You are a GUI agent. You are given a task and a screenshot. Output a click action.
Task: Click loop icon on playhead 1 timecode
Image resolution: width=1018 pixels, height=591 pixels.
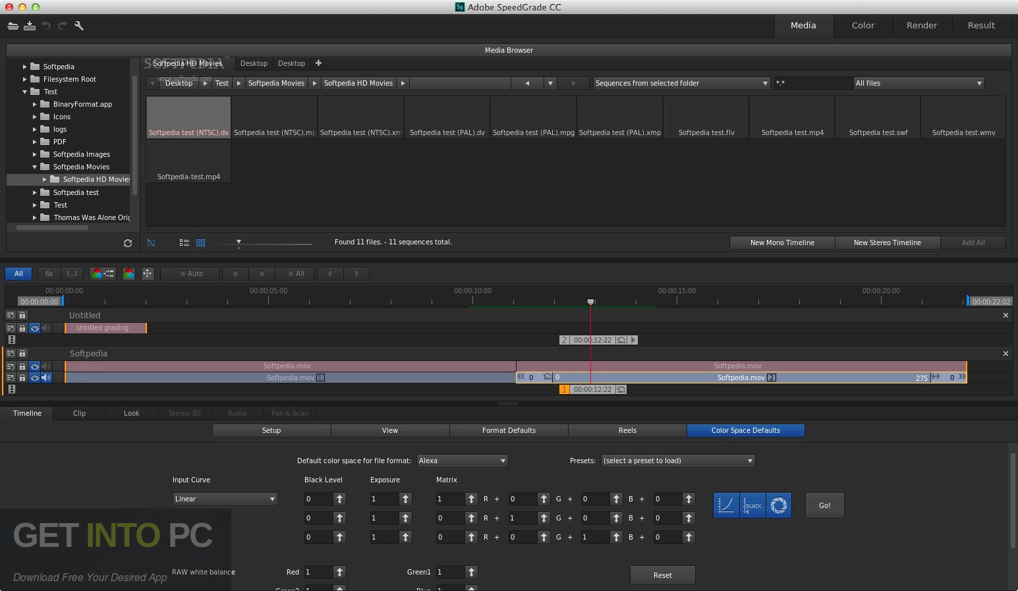click(621, 389)
